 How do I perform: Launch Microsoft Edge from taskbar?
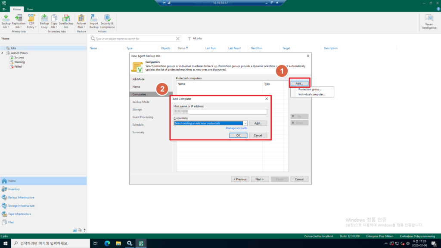click(107, 243)
